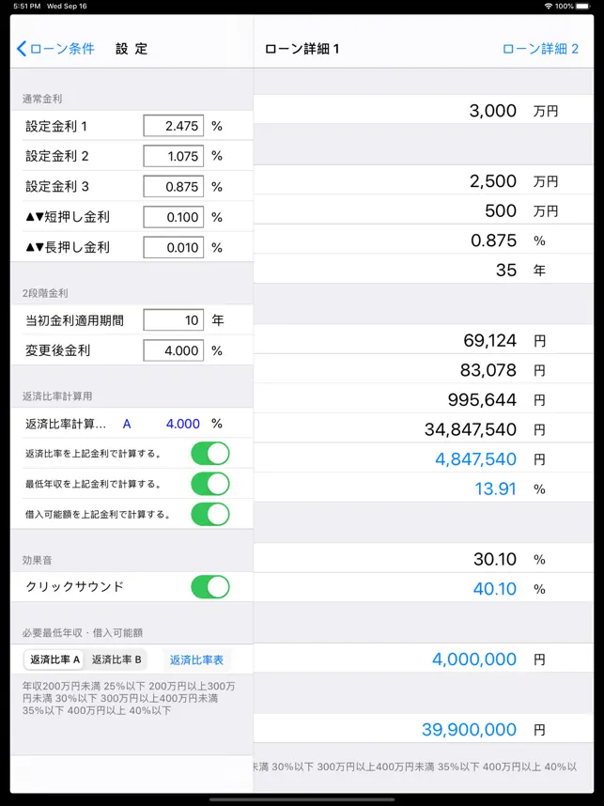The image size is (604, 806).
Task: Edit the 設定金利 3 rate field
Action: (173, 187)
